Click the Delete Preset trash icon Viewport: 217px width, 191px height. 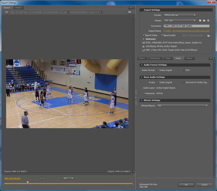coord(208,20)
